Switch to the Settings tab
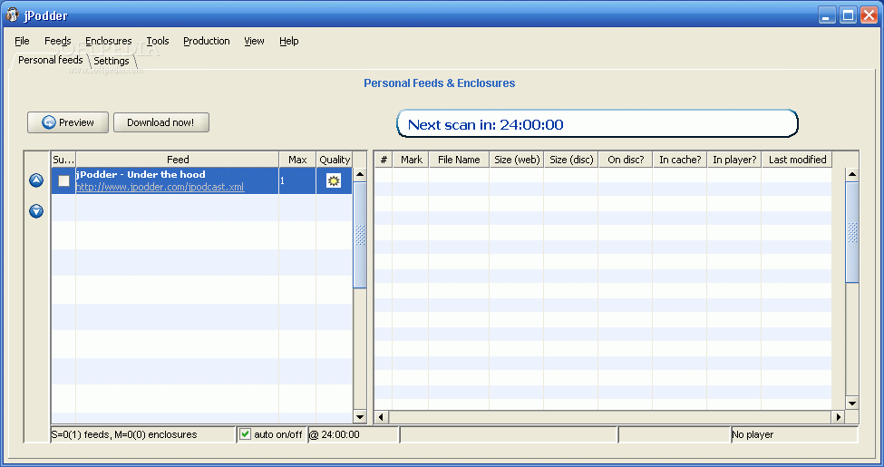884x467 pixels. pyautogui.click(x=112, y=61)
